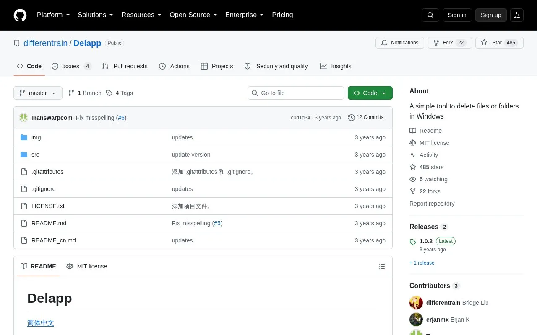Click the Notifications button
Viewport: 537px width, 335px height.
pos(400,43)
